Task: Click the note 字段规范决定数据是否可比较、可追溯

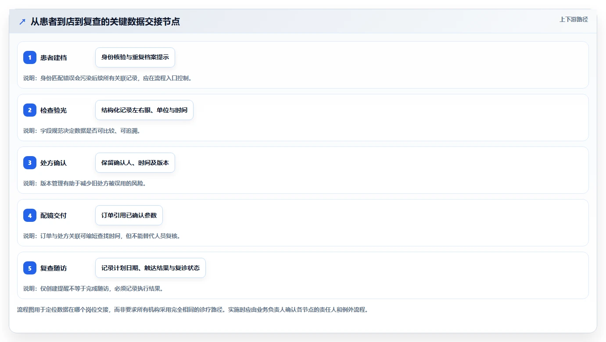Action: (x=82, y=131)
